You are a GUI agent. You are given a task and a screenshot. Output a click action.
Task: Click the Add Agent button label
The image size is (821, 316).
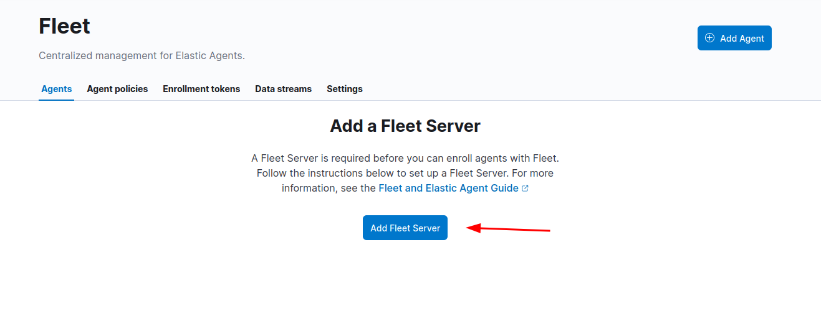pos(742,39)
